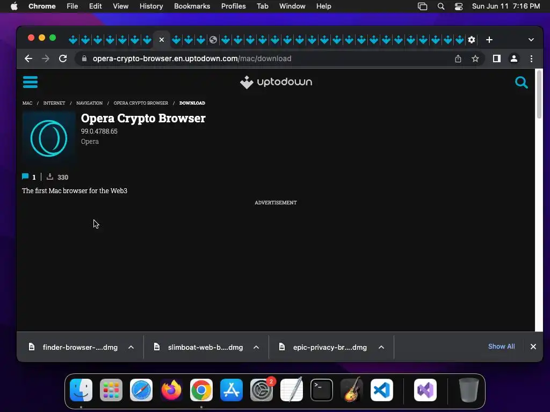The image size is (550, 412).
Task: Open TextEdit from the Dock
Action: (x=292, y=390)
